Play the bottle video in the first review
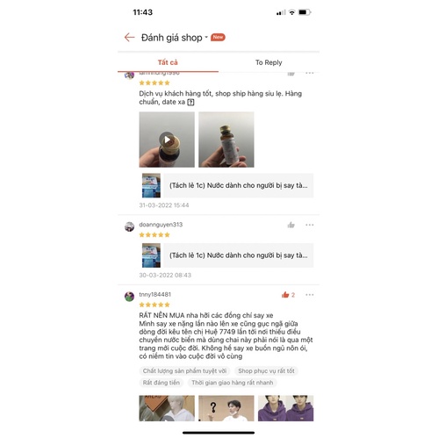Screen dimensions: 438x438 coord(167,140)
